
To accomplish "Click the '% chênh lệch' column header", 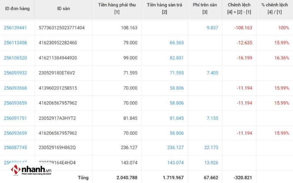I will coord(274,8).
